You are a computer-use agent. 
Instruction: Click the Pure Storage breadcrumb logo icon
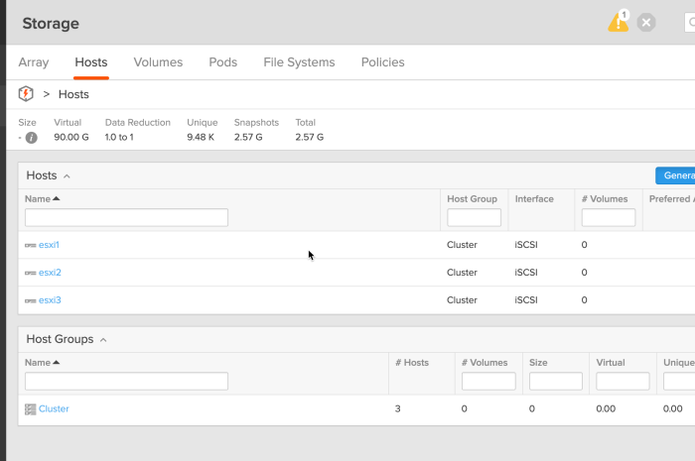pyautogui.click(x=26, y=94)
